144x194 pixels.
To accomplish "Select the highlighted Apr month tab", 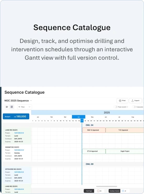I will point(79,117).
